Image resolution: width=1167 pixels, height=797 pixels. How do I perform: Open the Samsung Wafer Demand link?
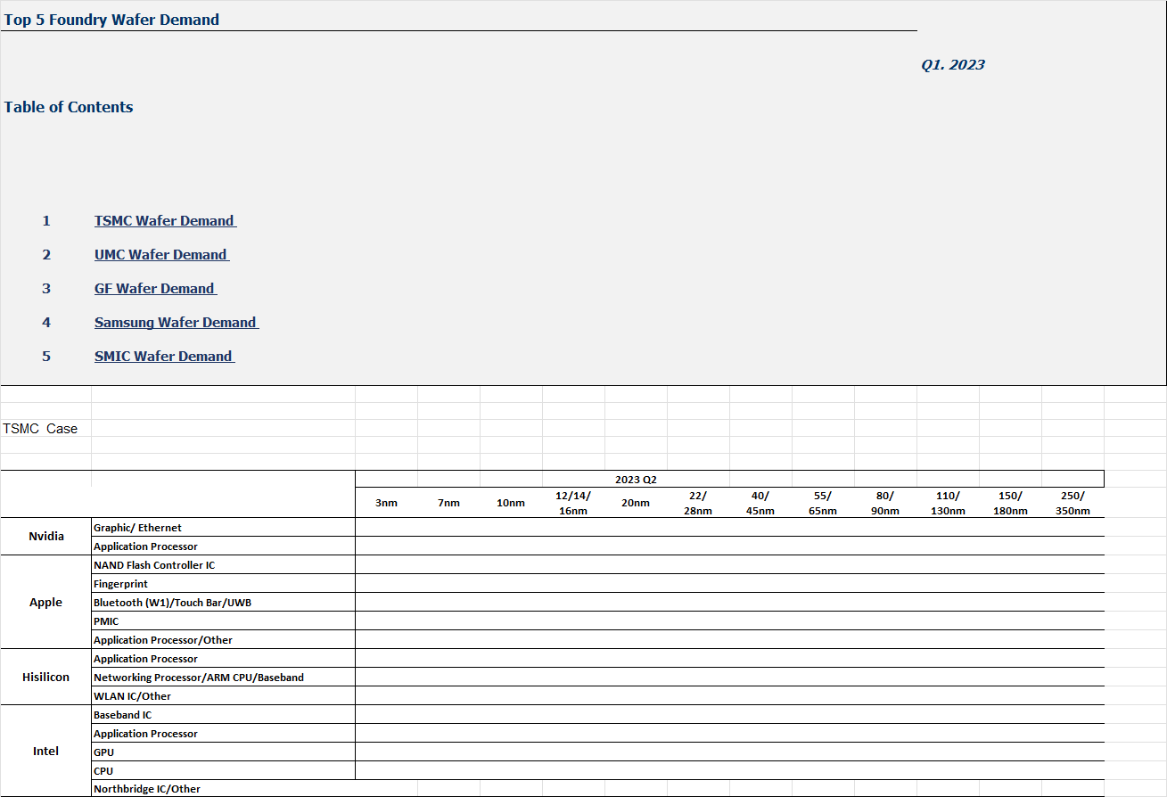(x=177, y=323)
